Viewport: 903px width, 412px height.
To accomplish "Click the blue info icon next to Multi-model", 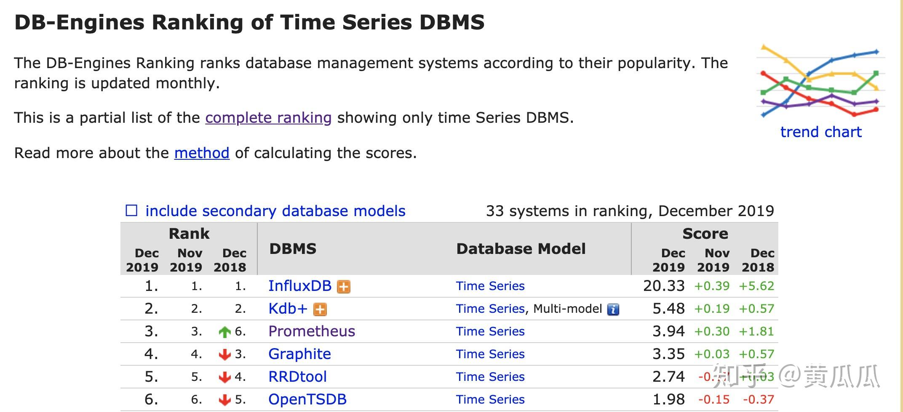I will pyautogui.click(x=613, y=309).
